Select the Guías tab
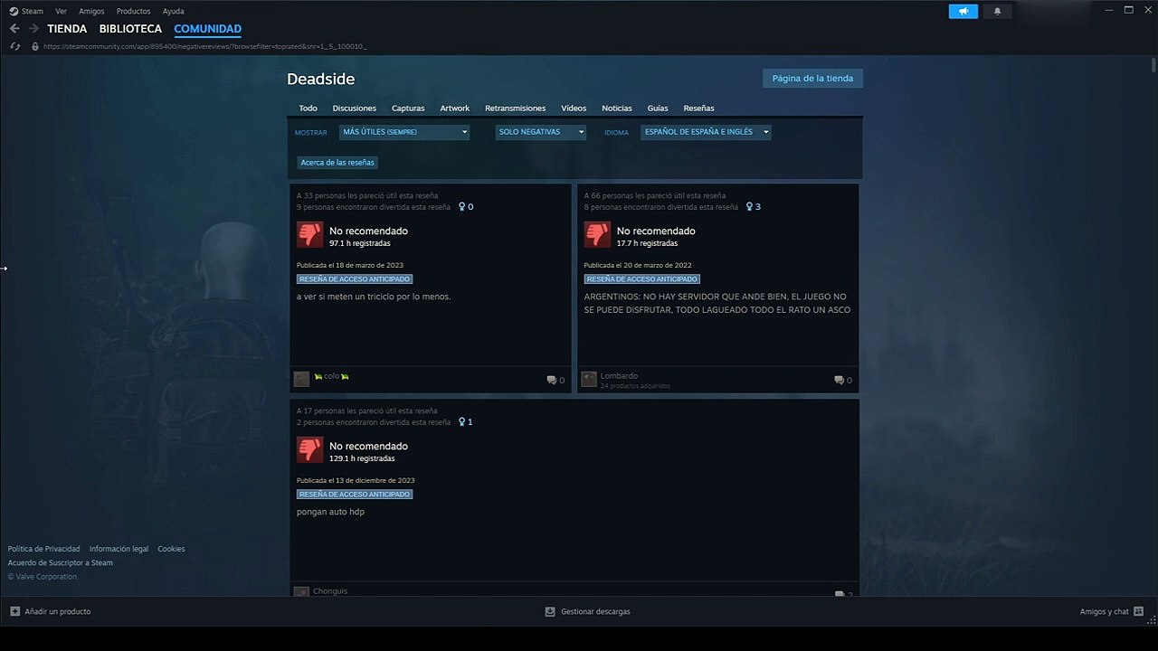Image resolution: width=1158 pixels, height=651 pixels. 658,108
